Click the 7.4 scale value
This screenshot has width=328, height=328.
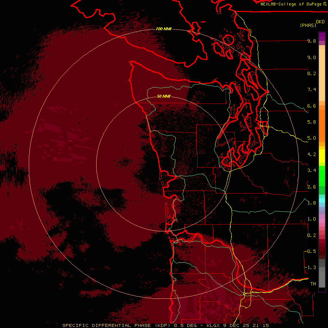click(312, 90)
